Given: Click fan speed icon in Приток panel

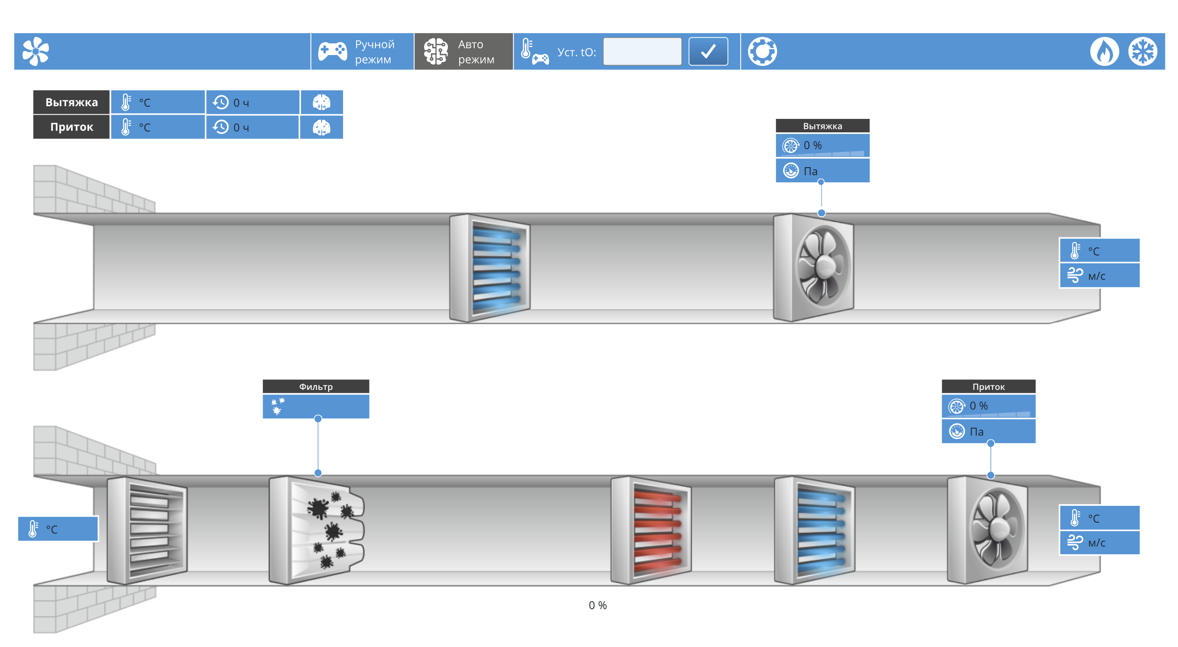Looking at the screenshot, I should (x=956, y=406).
